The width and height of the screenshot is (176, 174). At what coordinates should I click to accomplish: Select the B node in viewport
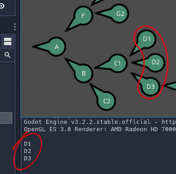tap(83, 73)
